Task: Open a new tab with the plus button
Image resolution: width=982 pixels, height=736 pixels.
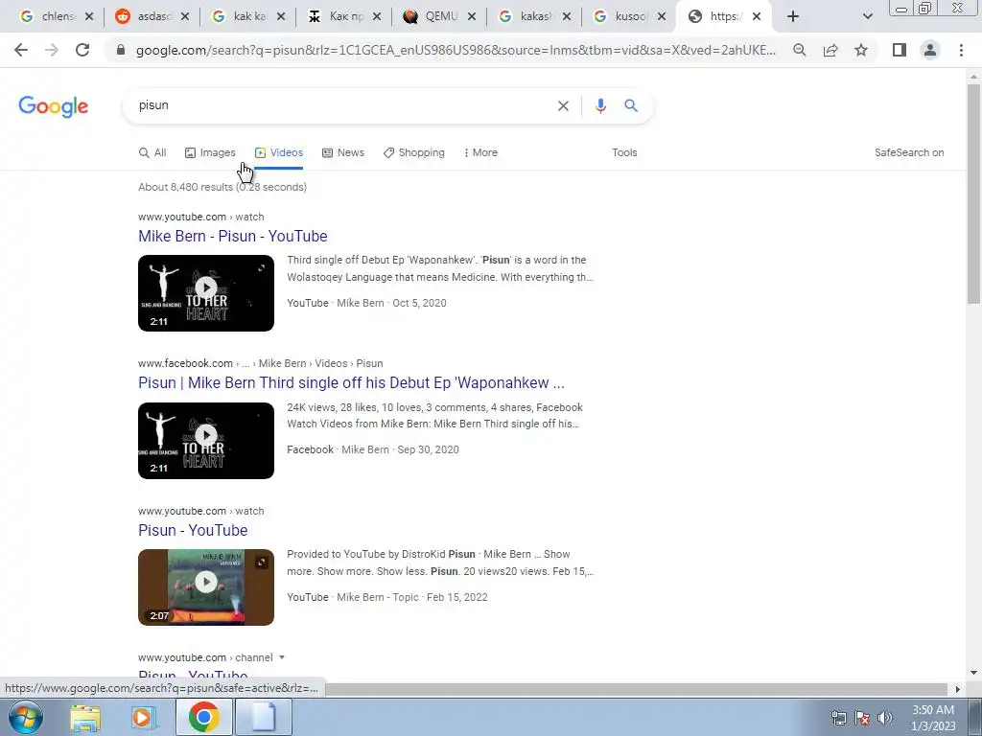Action: pyautogui.click(x=793, y=17)
